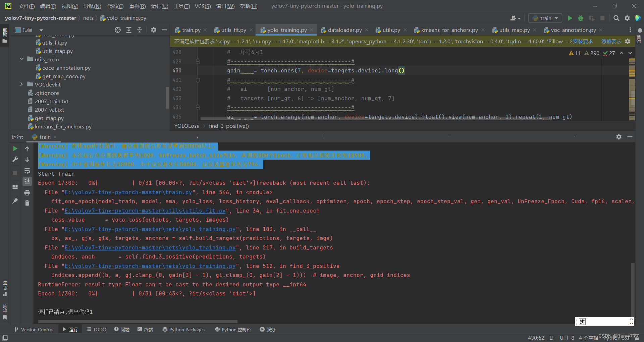Open the requirements banner gear options
The image size is (644, 342).
pos(628,41)
